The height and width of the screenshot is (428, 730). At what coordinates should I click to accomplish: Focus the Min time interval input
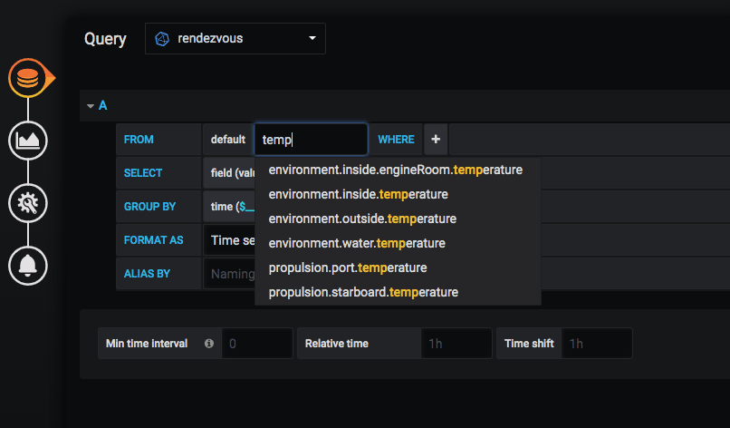click(x=257, y=343)
